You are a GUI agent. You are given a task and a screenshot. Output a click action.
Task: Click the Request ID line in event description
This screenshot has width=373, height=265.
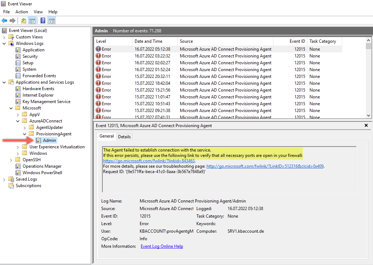click(154, 172)
